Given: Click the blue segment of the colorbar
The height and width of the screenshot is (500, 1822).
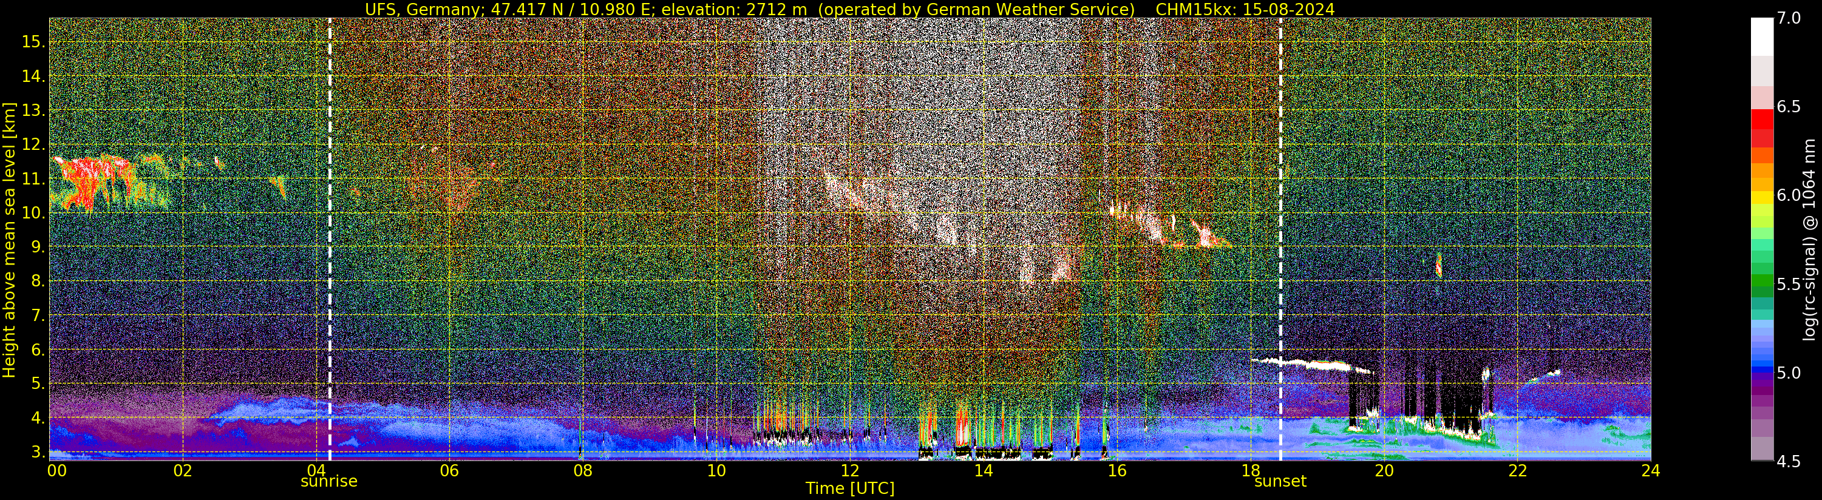Looking at the screenshot, I should 1762,369.
